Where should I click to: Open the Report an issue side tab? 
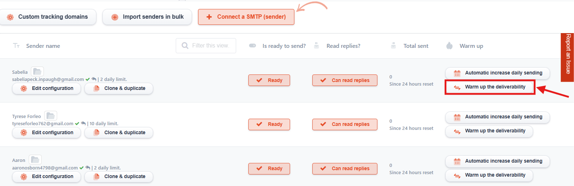pos(568,57)
